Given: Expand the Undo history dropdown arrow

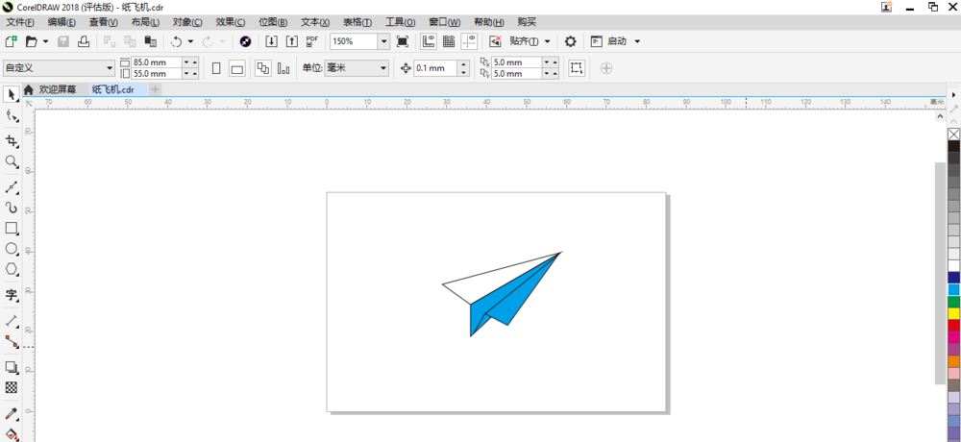Looking at the screenshot, I should (190, 41).
